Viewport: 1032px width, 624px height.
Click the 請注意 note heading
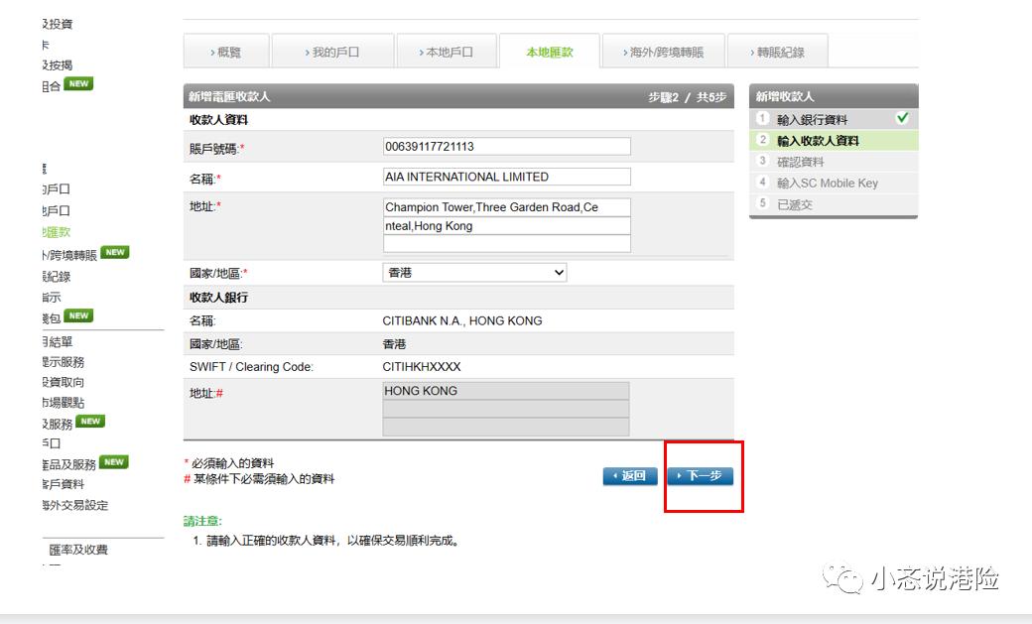click(202, 521)
